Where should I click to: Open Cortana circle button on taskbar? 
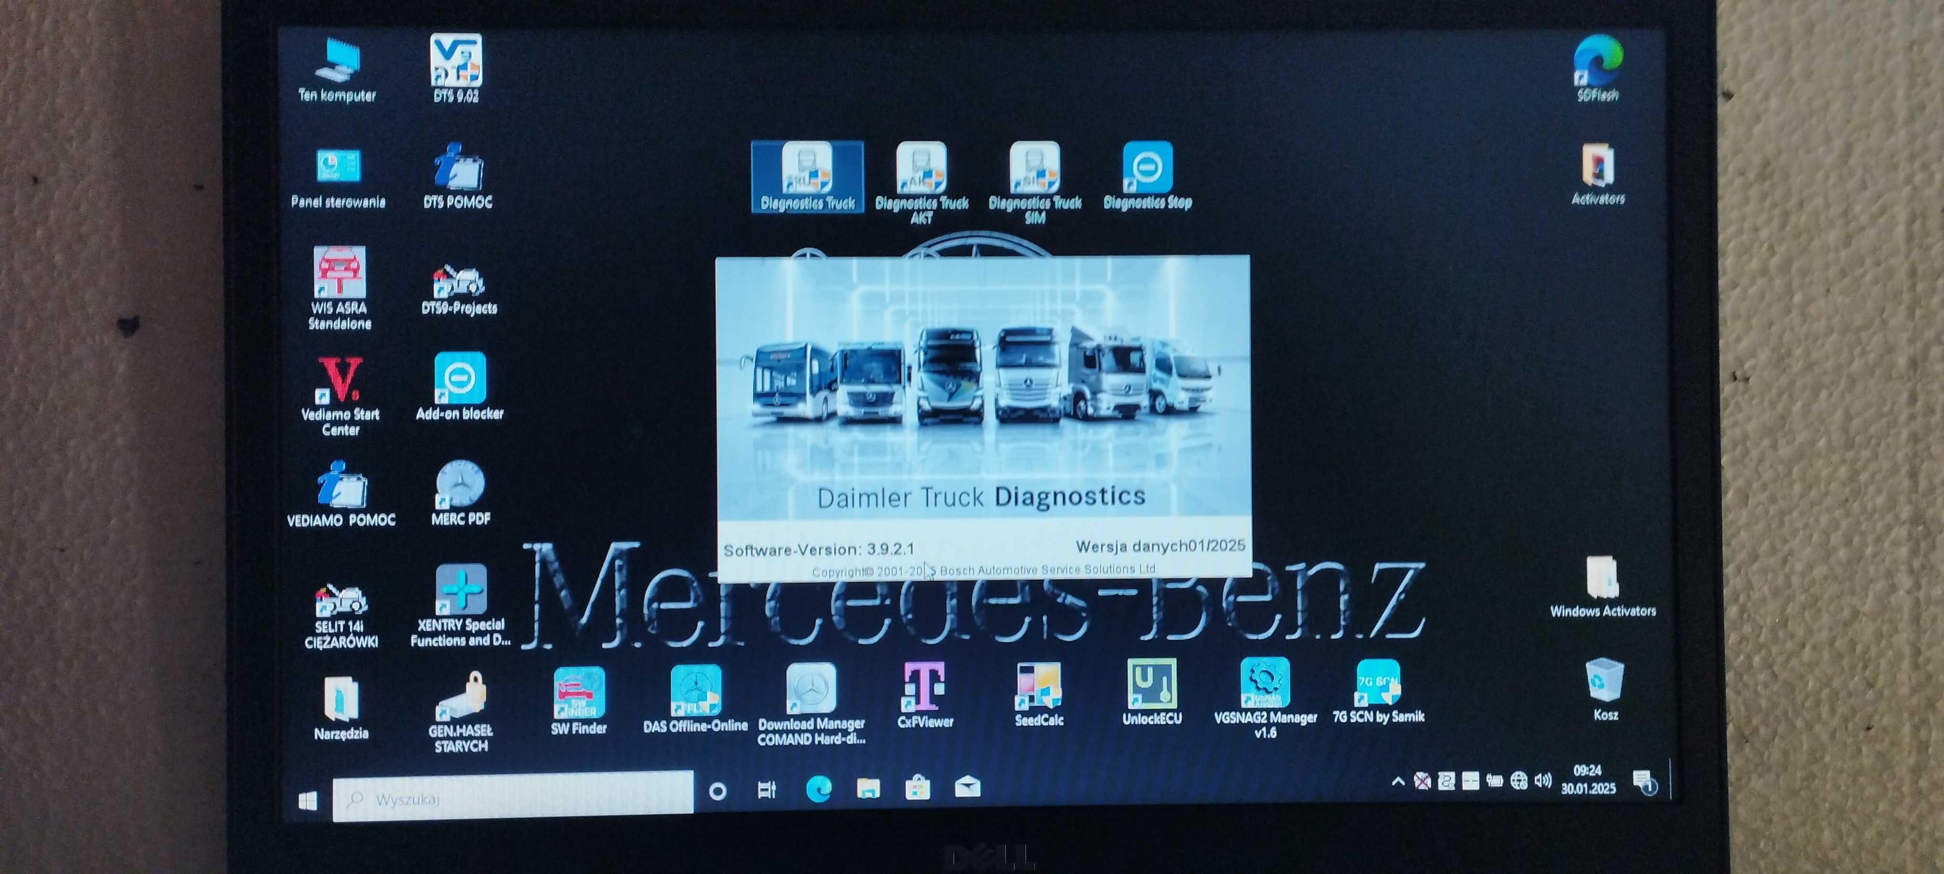pos(718,791)
